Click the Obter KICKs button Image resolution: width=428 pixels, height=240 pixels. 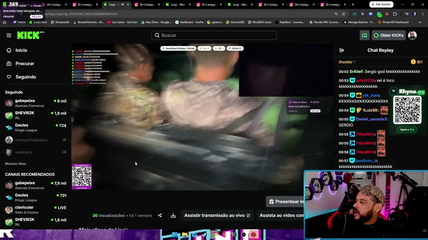coord(389,35)
